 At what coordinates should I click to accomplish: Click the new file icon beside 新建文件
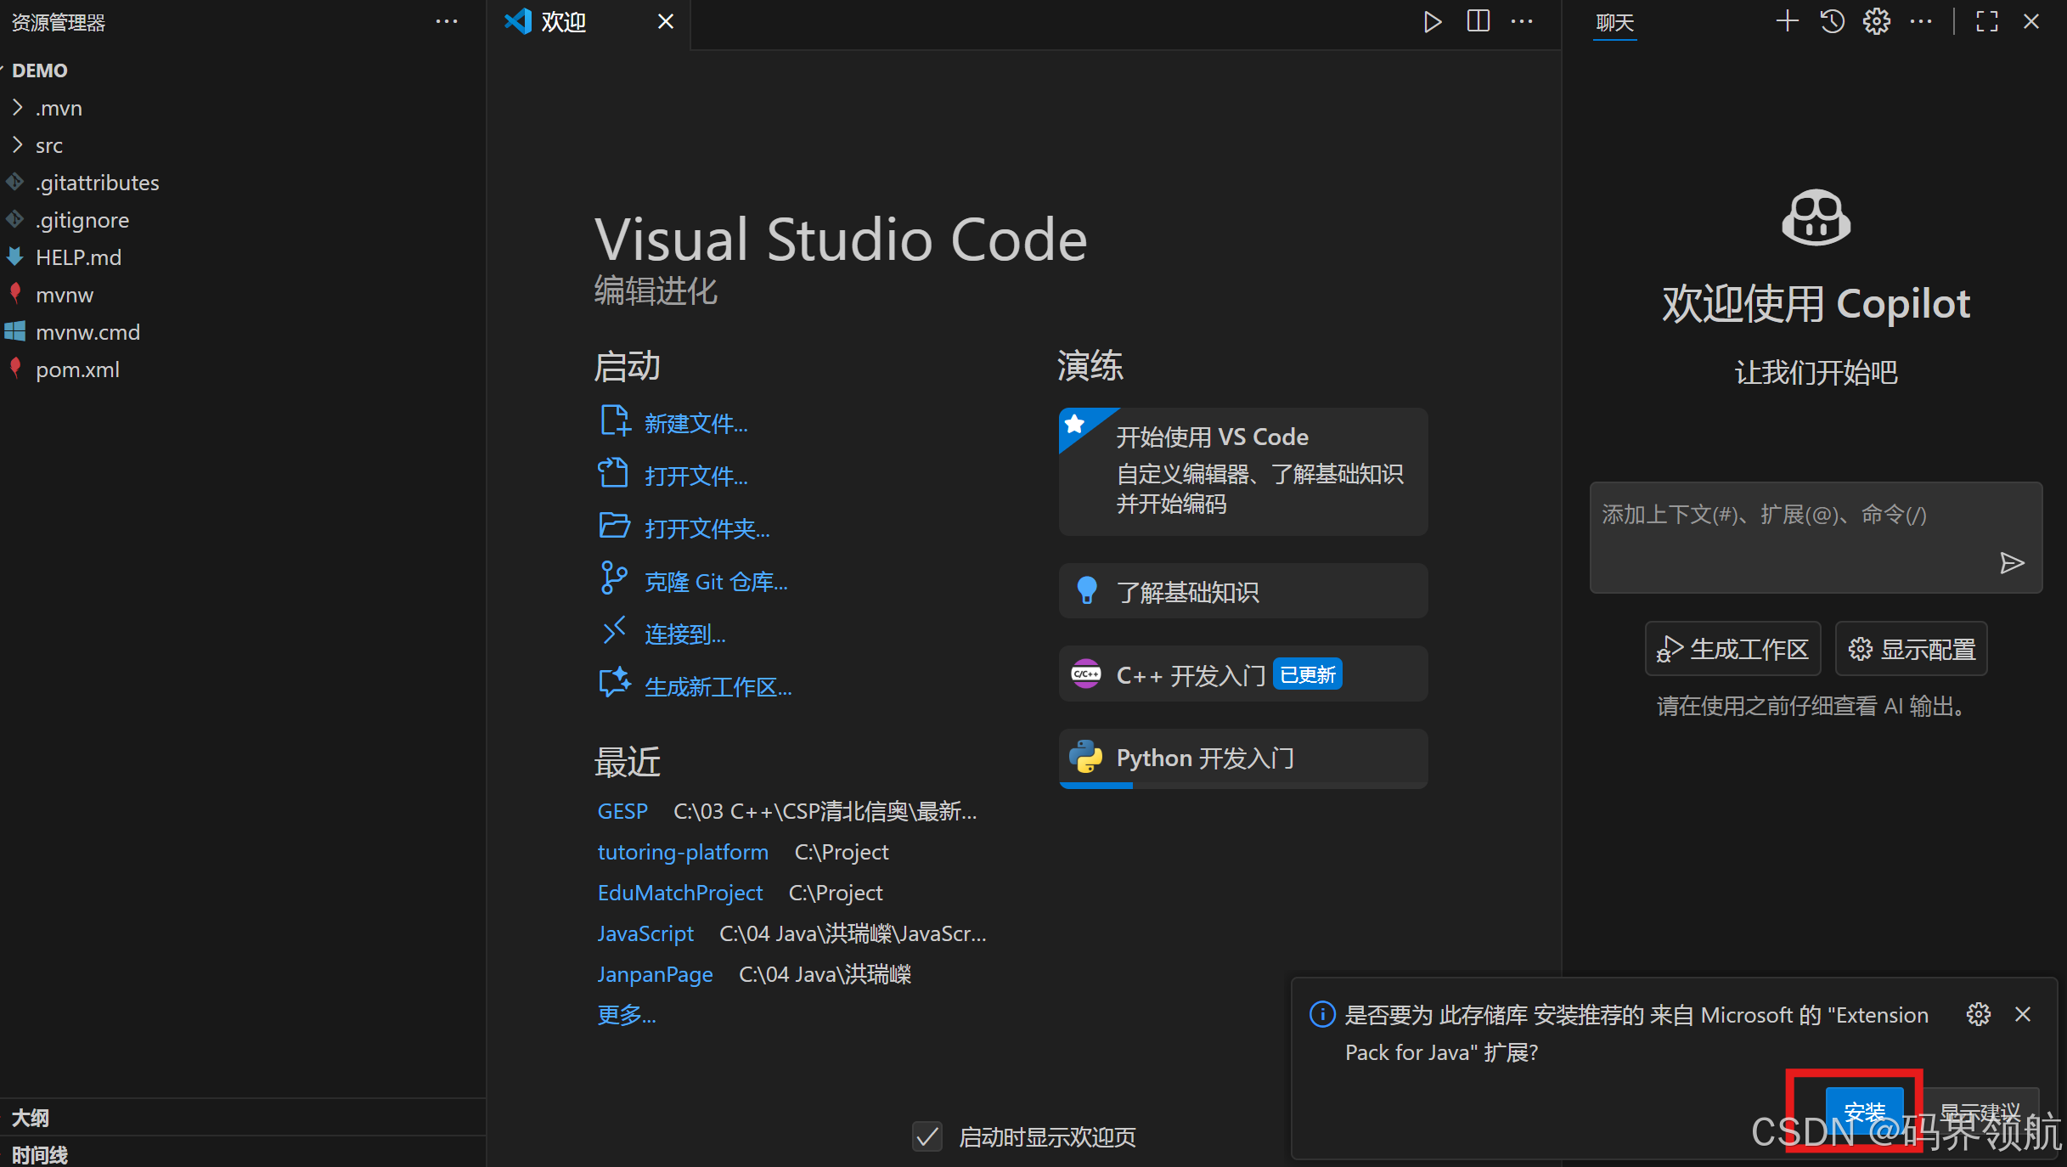click(615, 421)
